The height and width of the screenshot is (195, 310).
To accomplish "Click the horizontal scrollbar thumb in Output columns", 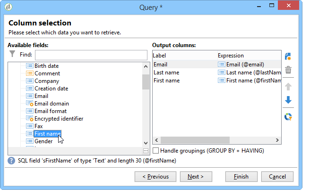I will 195,140.
